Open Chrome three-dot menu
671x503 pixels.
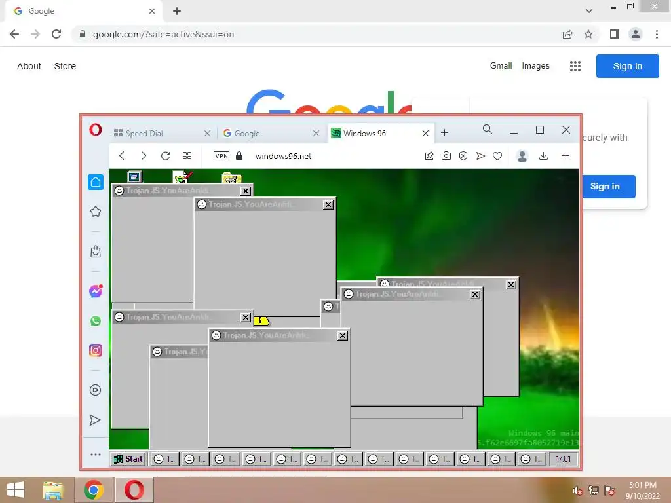tap(657, 34)
